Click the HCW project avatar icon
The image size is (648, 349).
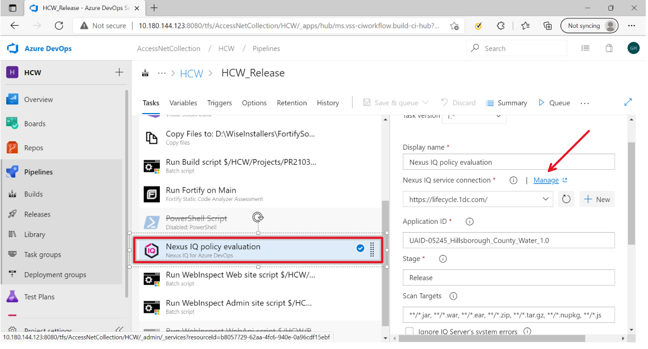point(12,72)
